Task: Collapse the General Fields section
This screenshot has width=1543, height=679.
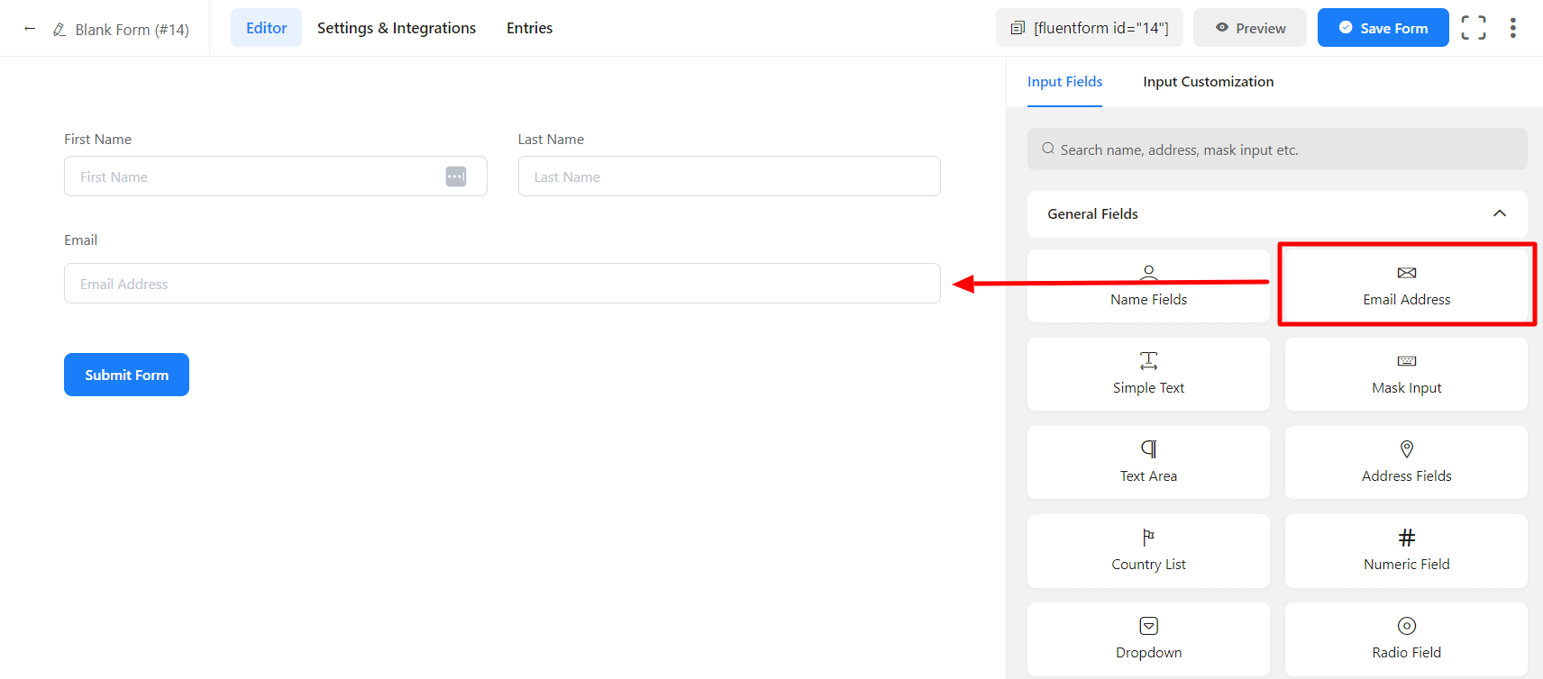Action: tap(1500, 213)
